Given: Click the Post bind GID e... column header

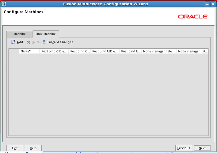Looking at the screenshot, I should tap(54, 51).
